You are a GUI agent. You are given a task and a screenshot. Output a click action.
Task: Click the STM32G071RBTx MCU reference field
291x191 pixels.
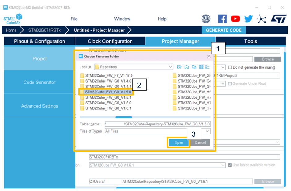[185, 157]
